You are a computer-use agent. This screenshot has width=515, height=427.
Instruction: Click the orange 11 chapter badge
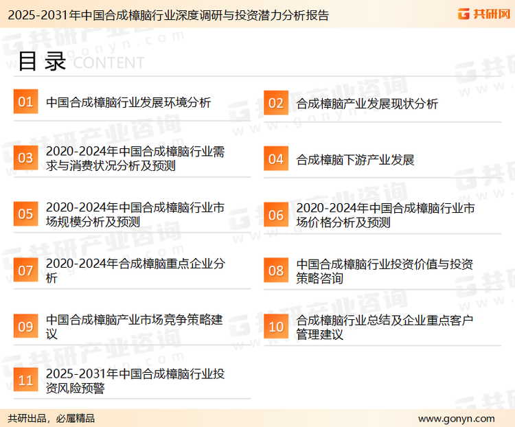[x=25, y=380]
